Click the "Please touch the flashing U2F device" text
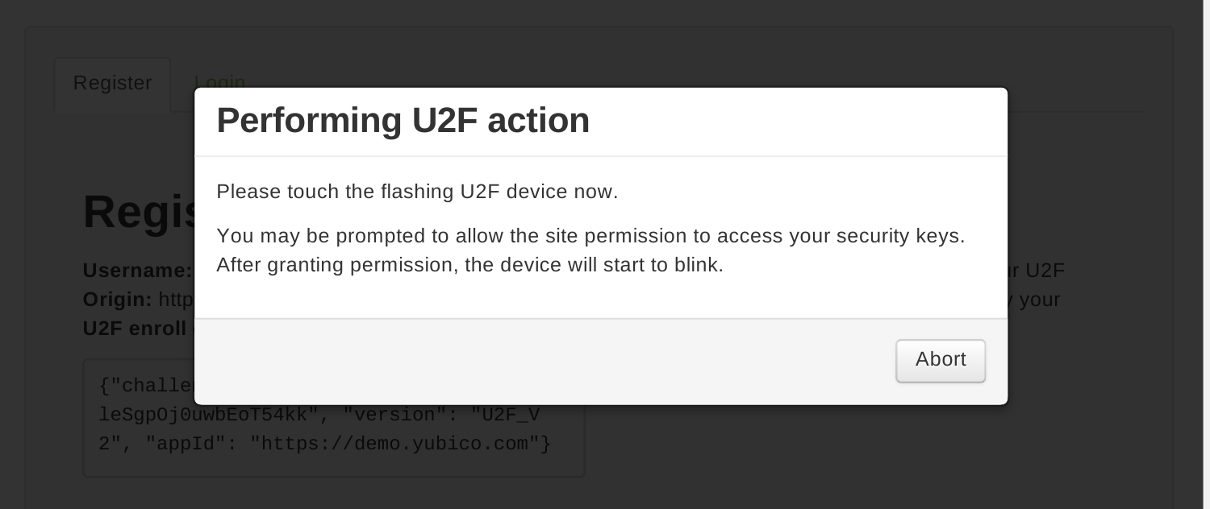 (x=417, y=192)
